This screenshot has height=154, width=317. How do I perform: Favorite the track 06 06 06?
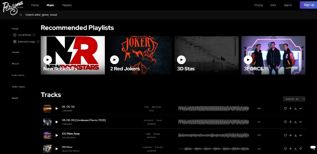[285, 108]
